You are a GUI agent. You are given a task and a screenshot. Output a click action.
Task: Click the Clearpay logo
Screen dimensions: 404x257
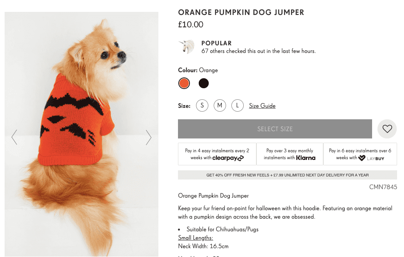pos(228,158)
